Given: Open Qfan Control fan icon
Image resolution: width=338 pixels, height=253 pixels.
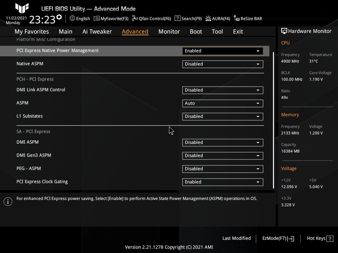Looking at the screenshot, I should pos(135,18).
